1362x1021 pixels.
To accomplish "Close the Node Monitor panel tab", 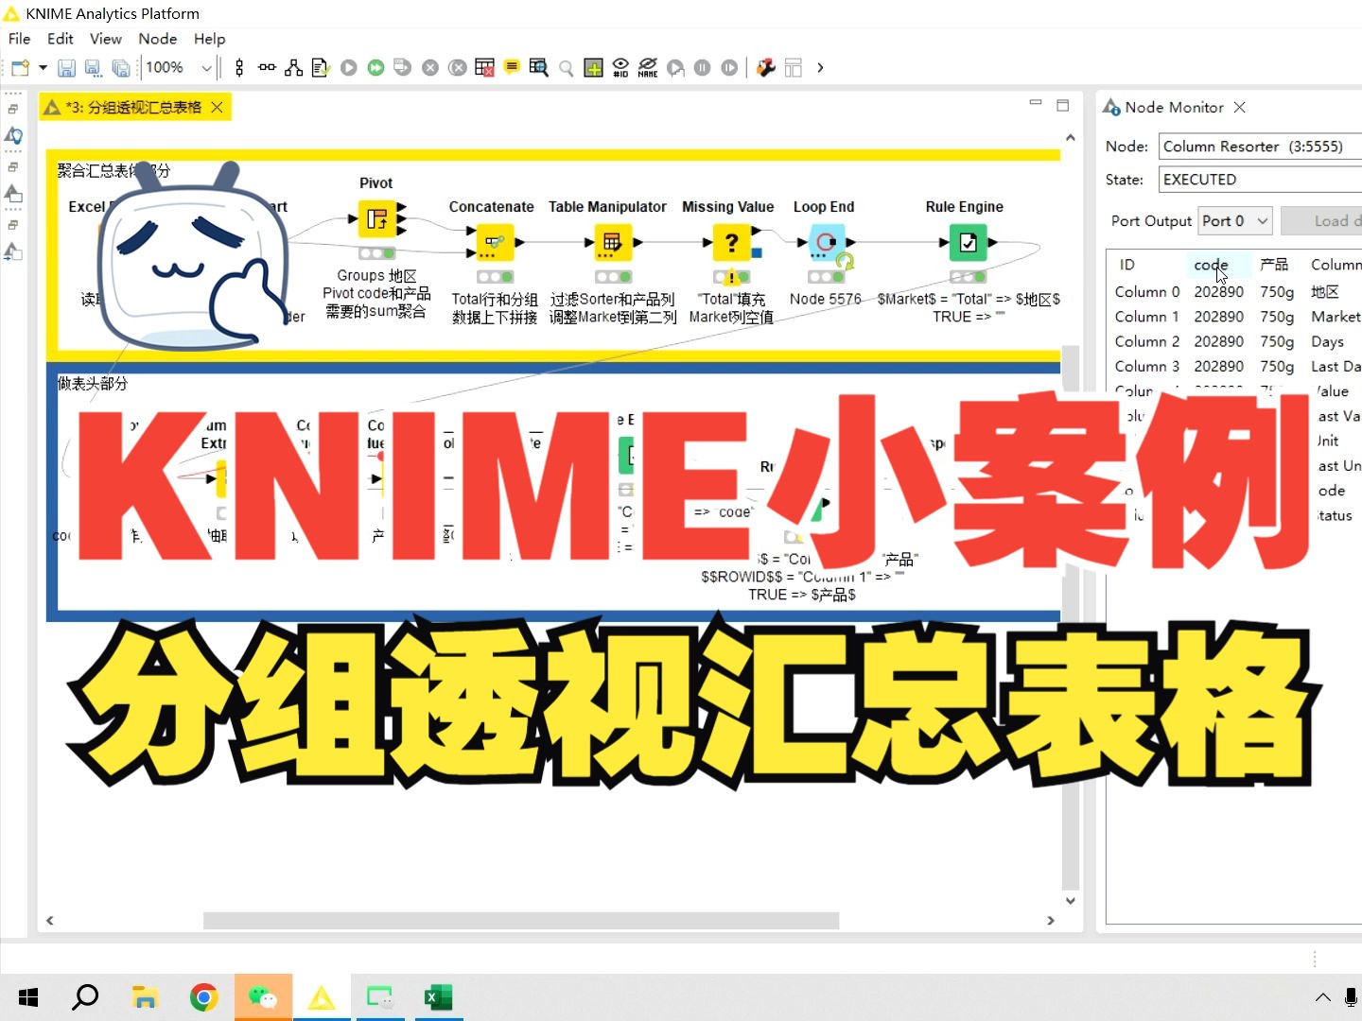I will [x=1239, y=108].
